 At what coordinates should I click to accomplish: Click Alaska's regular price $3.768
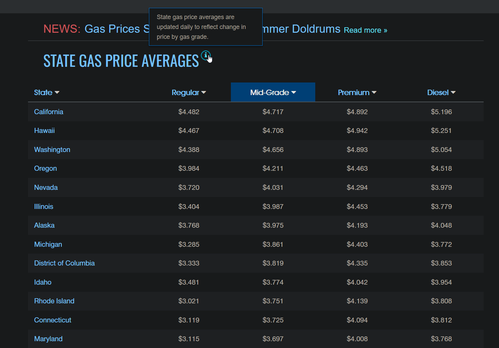189,225
